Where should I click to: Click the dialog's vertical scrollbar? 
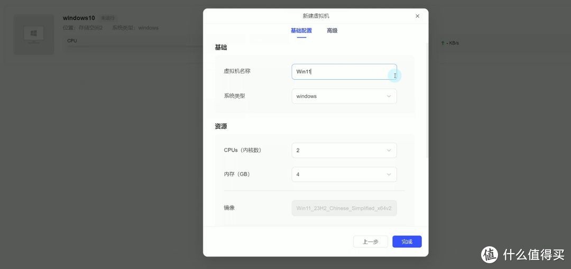point(427,100)
